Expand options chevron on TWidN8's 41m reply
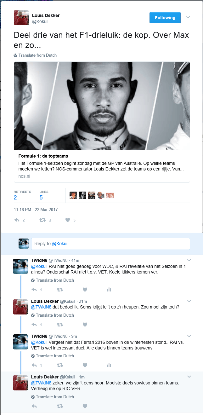The height and width of the screenshot is (415, 203). coord(189,260)
